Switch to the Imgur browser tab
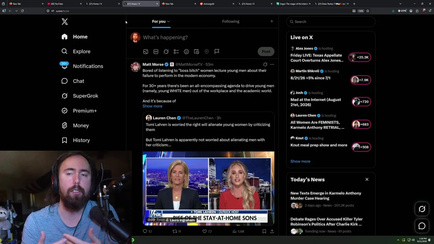The width and height of the screenshot is (434, 244). click(x=293, y=4)
